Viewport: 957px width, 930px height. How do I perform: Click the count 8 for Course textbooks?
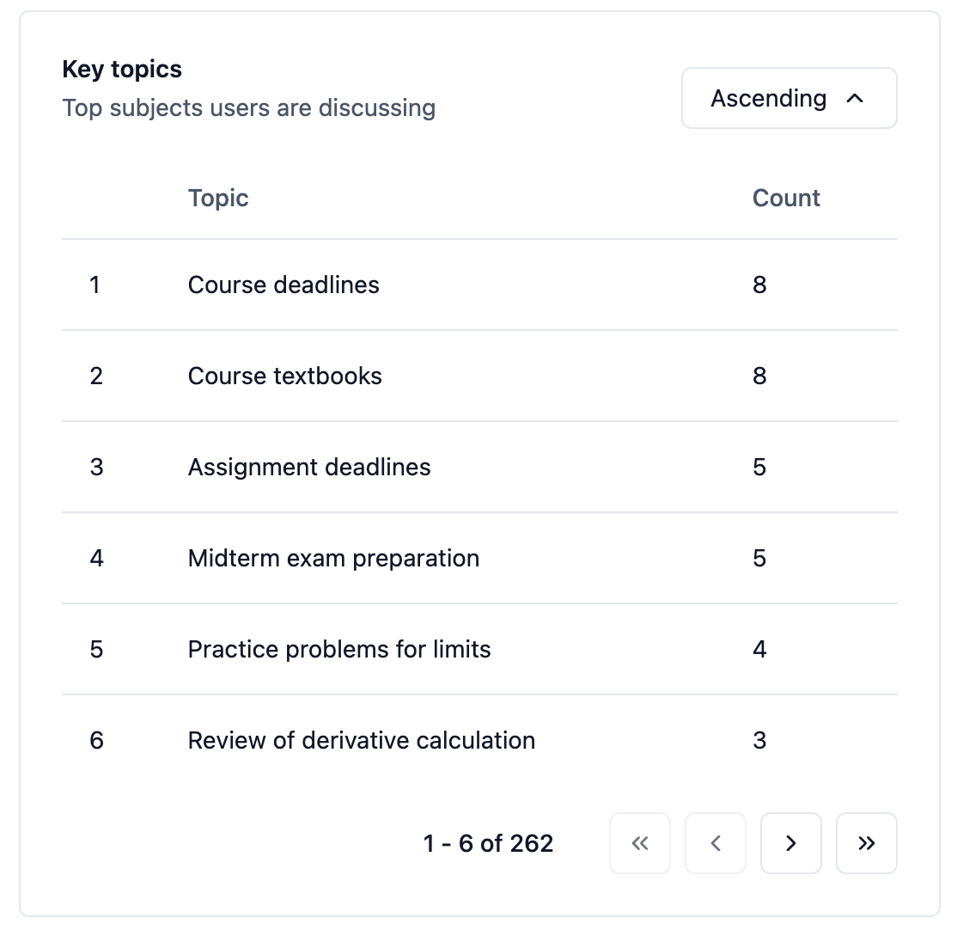[x=759, y=376]
